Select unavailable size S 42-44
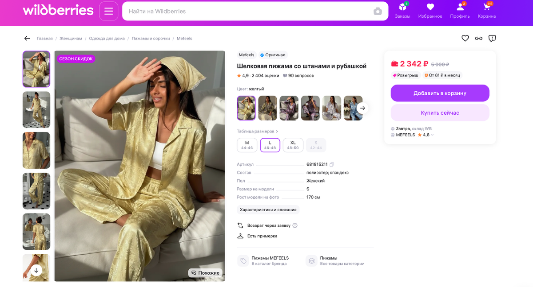533x287 pixels. (316, 145)
